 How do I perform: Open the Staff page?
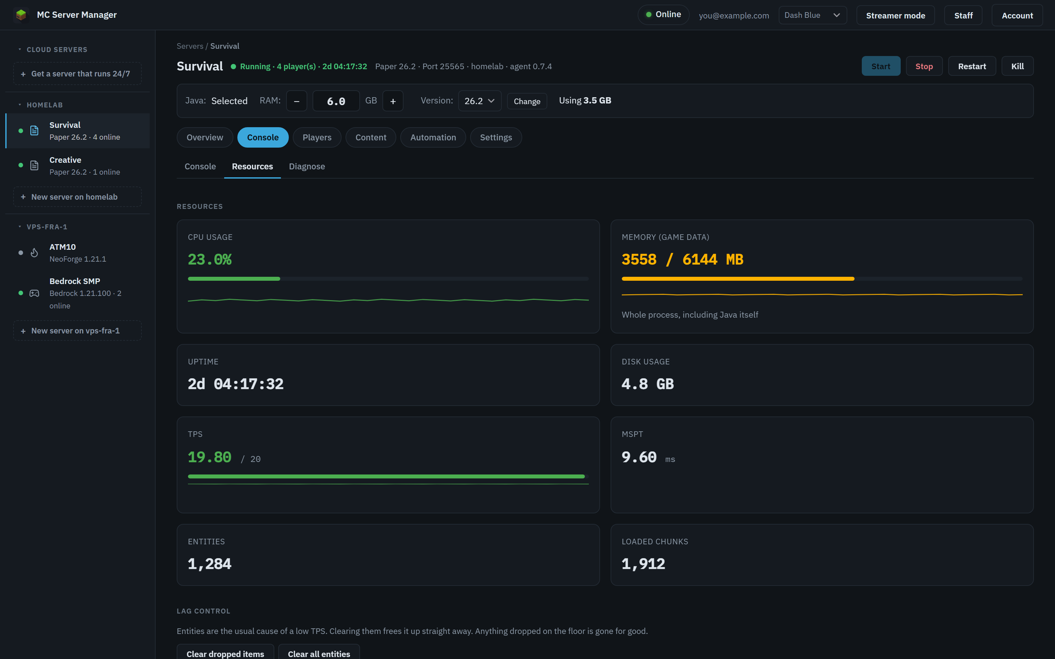point(963,15)
